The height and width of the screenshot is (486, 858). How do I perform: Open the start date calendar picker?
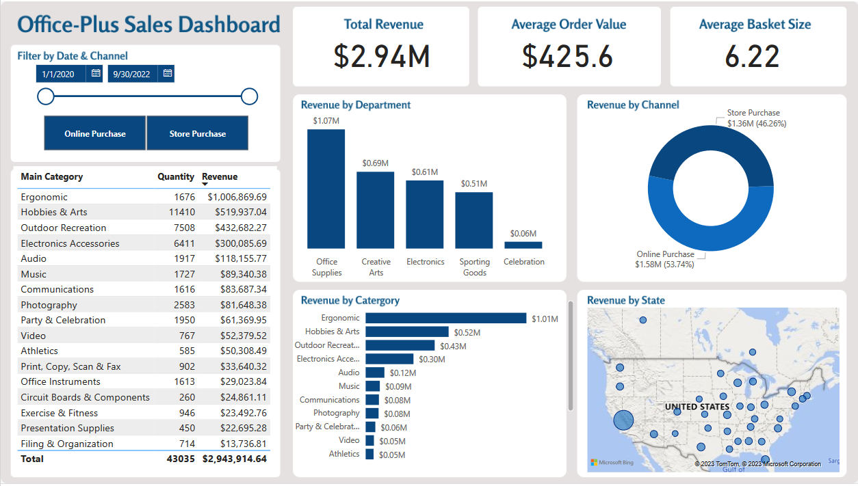pos(96,73)
